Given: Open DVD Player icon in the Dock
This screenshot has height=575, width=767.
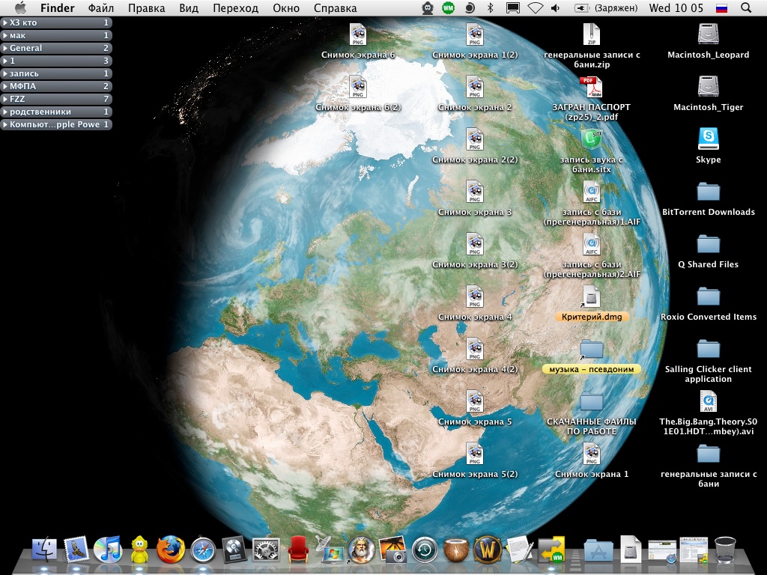Looking at the screenshot, I should 234,550.
